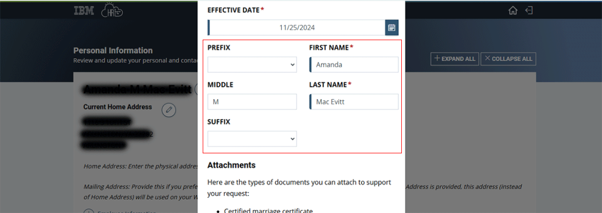Click the sign out icon

tap(529, 11)
